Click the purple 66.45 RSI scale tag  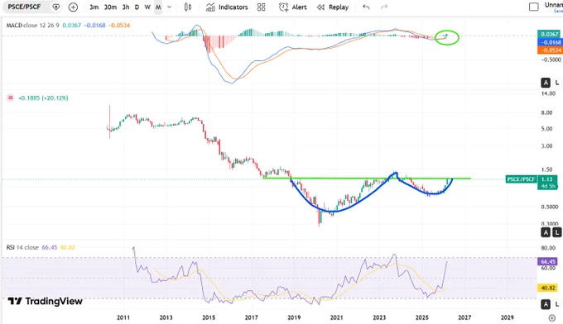[547, 262]
